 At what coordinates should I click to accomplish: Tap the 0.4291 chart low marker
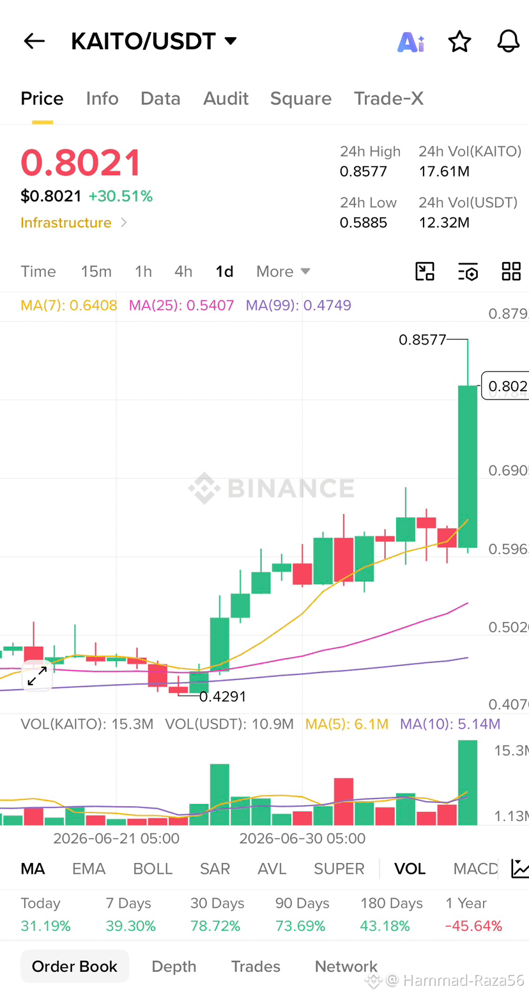pyautogui.click(x=222, y=697)
